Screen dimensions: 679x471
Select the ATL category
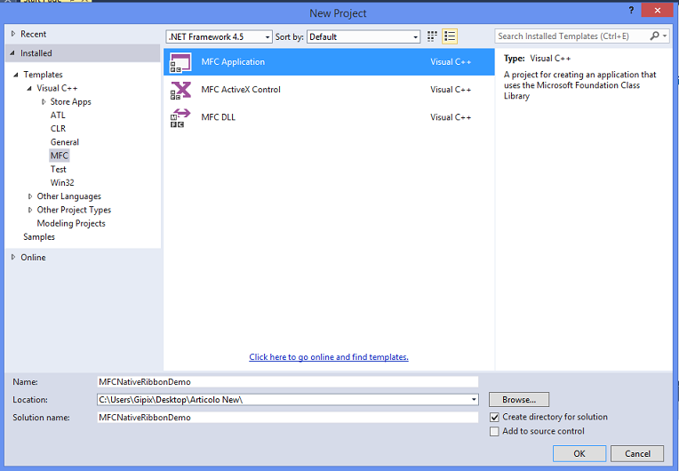click(x=58, y=116)
